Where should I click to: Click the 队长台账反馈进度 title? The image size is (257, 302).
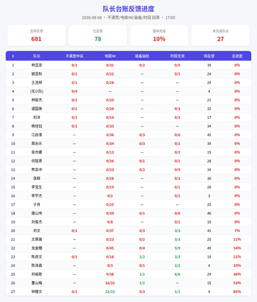tap(128, 9)
